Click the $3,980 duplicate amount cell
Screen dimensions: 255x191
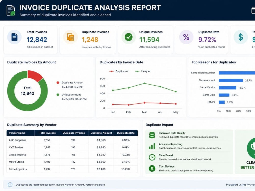pos(101,147)
